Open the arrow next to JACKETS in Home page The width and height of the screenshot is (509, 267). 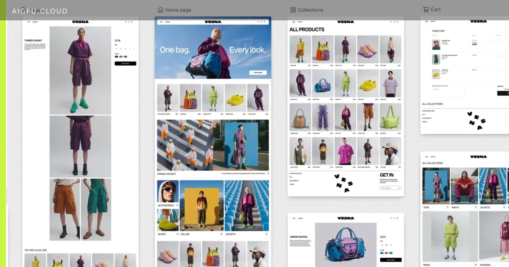coord(266,234)
